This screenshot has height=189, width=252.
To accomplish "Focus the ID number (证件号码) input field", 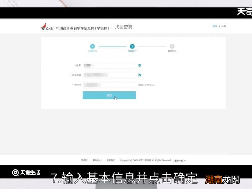I will 110,75.
